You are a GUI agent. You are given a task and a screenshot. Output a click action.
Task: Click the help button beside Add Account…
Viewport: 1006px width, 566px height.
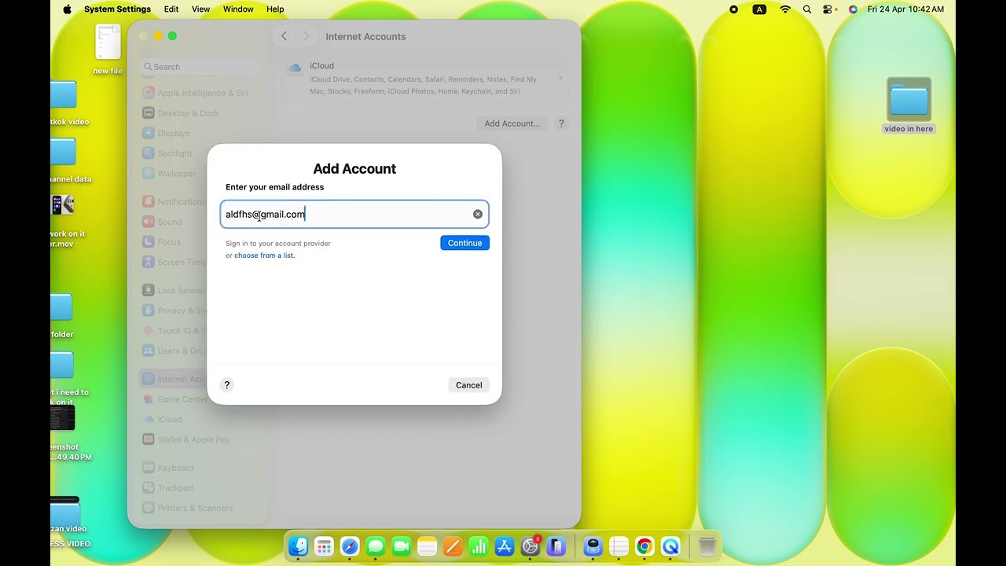pyautogui.click(x=561, y=123)
